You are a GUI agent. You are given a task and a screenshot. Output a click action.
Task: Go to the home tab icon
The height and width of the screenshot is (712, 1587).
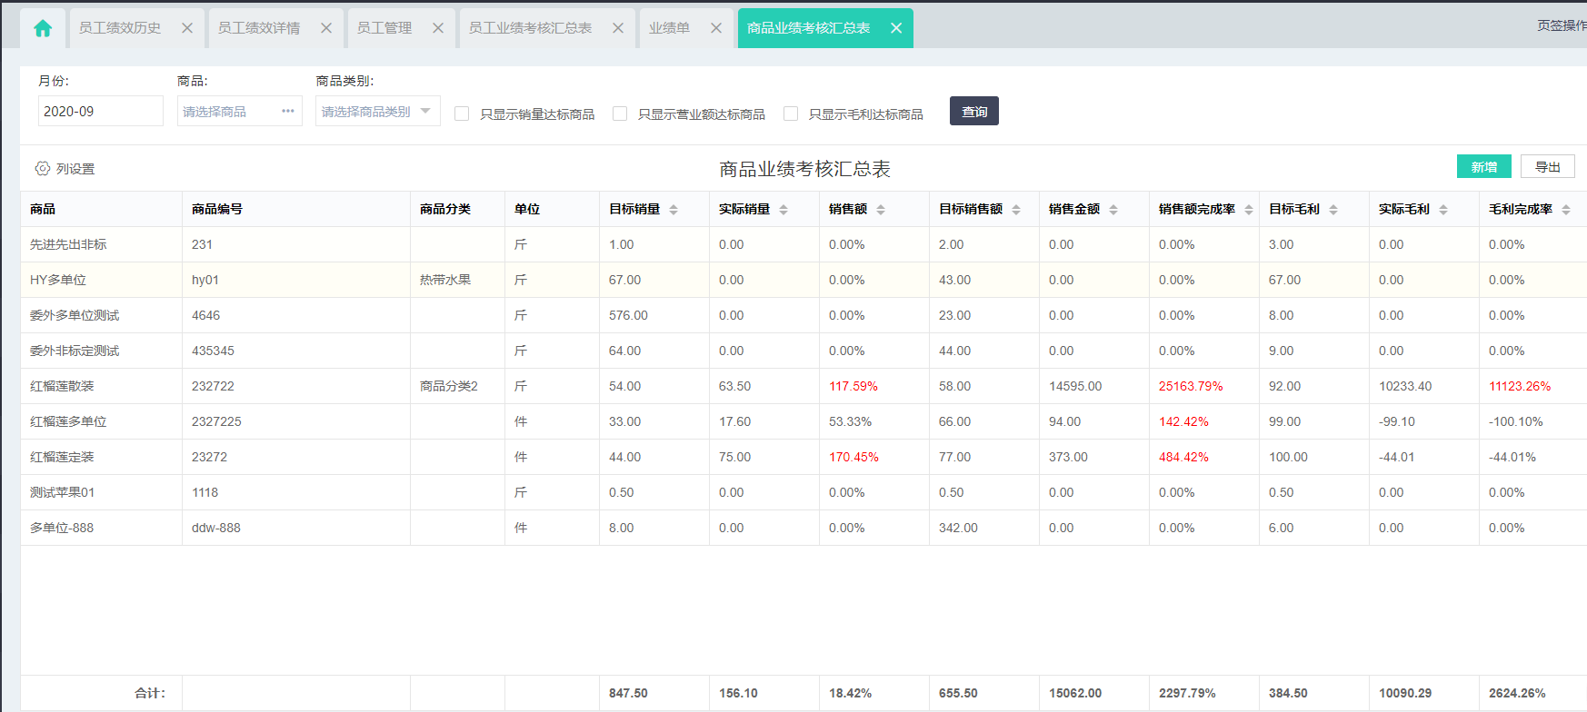click(43, 28)
